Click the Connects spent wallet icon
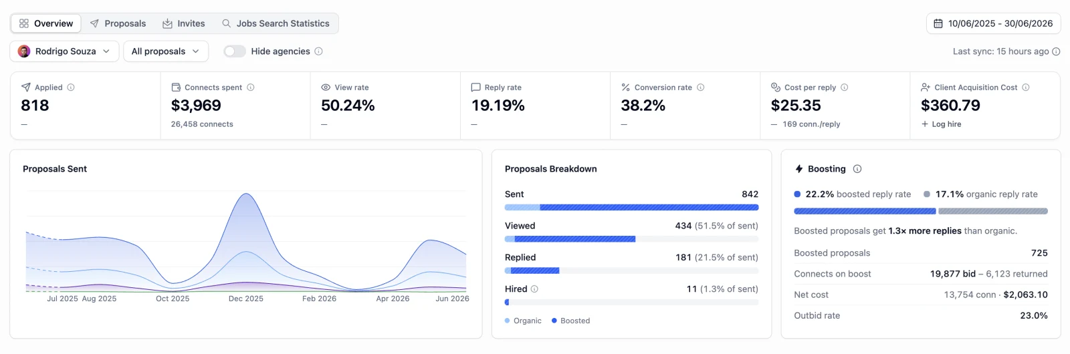The image size is (1070, 354). (176, 87)
